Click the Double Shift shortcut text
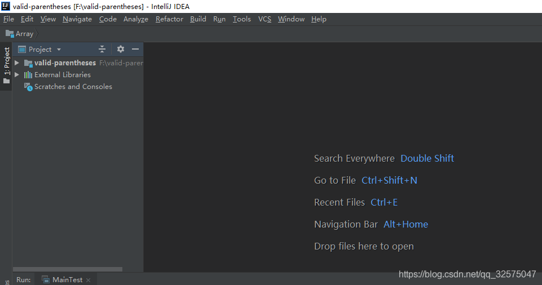This screenshot has width=542, height=285. pyautogui.click(x=428, y=158)
